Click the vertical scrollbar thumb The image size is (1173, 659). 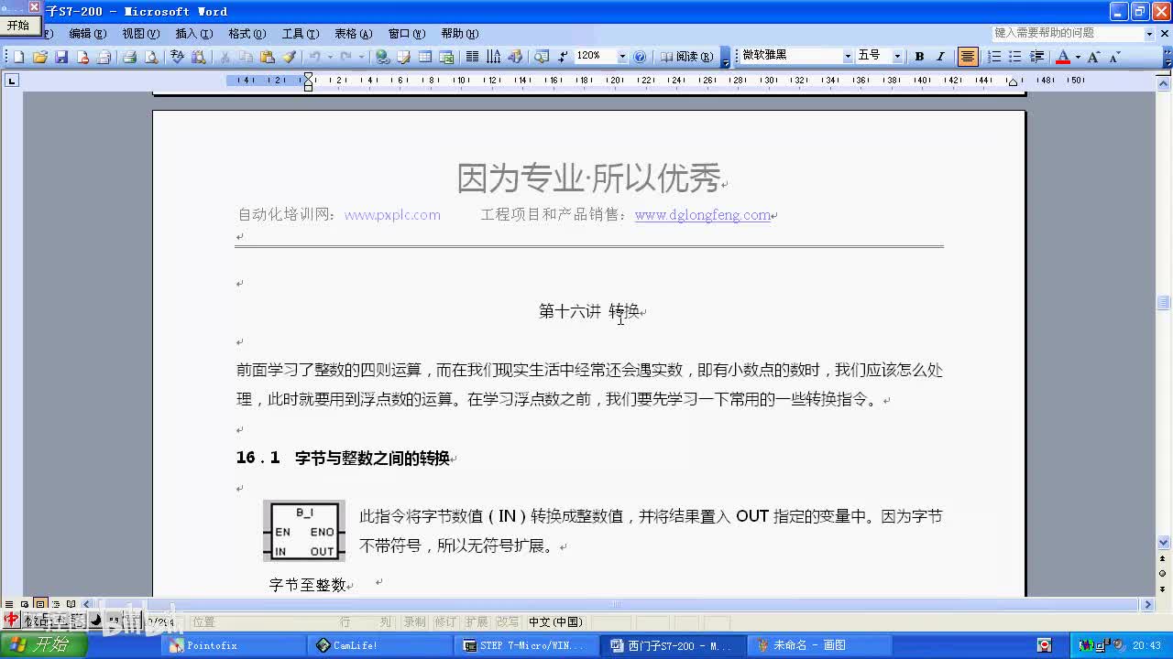1164,303
